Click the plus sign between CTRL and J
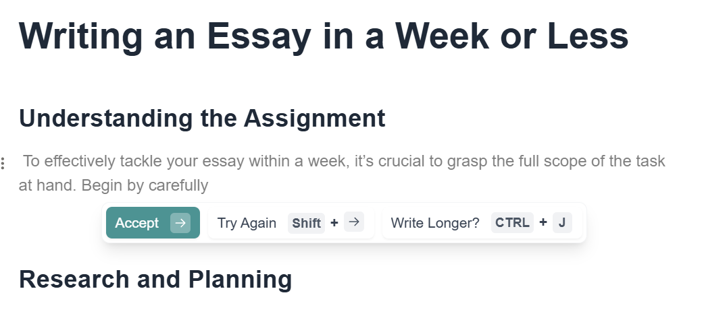The width and height of the screenshot is (704, 320). [x=543, y=223]
